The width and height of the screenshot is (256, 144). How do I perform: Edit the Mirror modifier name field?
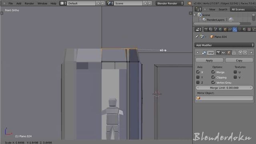click(x=211, y=53)
